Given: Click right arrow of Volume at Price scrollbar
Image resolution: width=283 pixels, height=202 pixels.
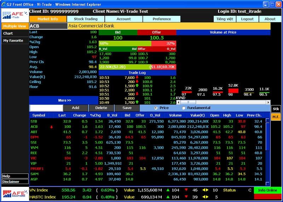Looking at the screenshot, I should point(268,102).
